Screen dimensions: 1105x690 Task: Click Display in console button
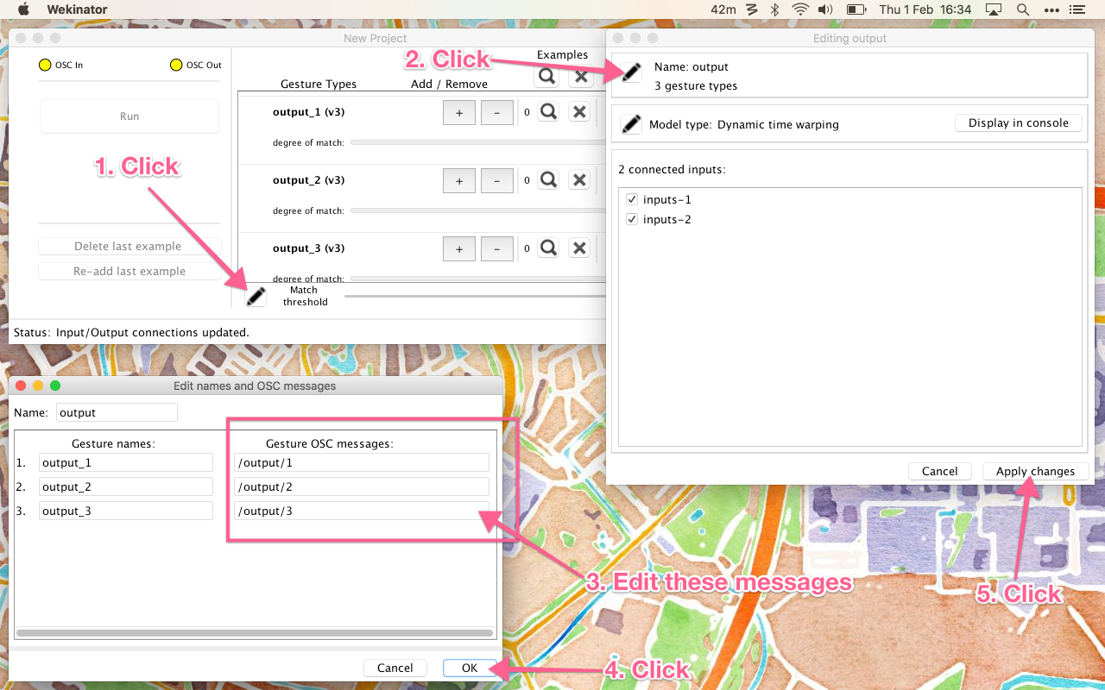(x=1019, y=123)
